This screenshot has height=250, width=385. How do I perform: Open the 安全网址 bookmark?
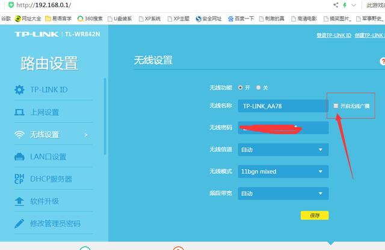click(x=209, y=19)
